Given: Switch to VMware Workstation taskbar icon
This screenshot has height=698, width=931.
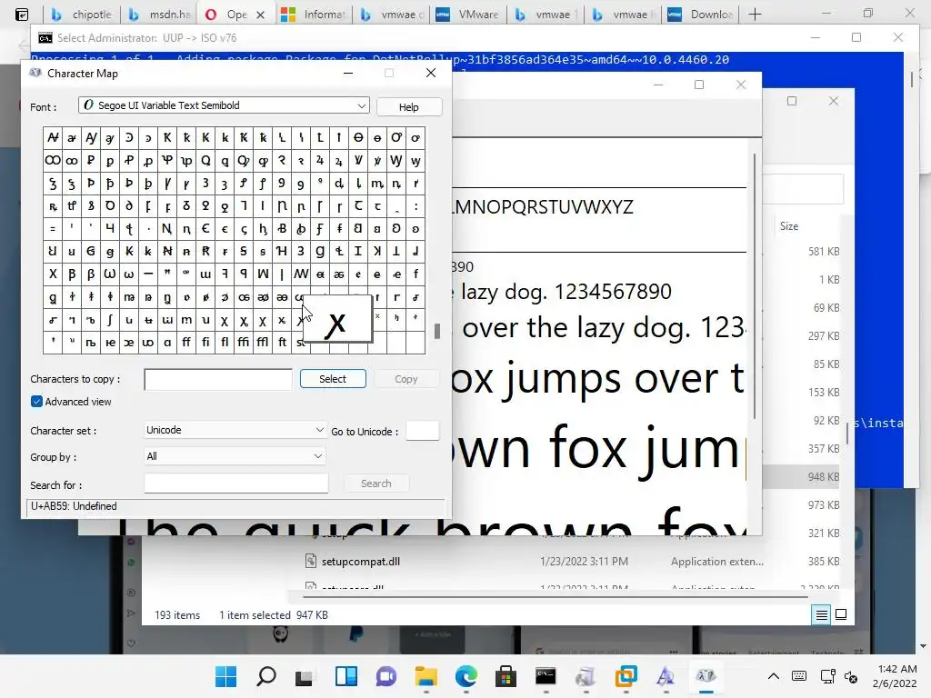Looking at the screenshot, I should [626, 676].
